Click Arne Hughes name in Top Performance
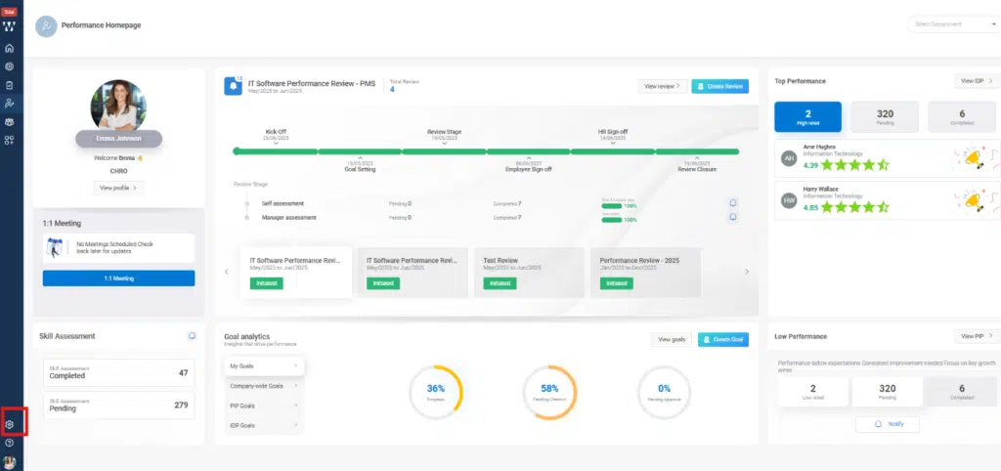Image resolution: width=1001 pixels, height=471 pixels. (x=819, y=147)
